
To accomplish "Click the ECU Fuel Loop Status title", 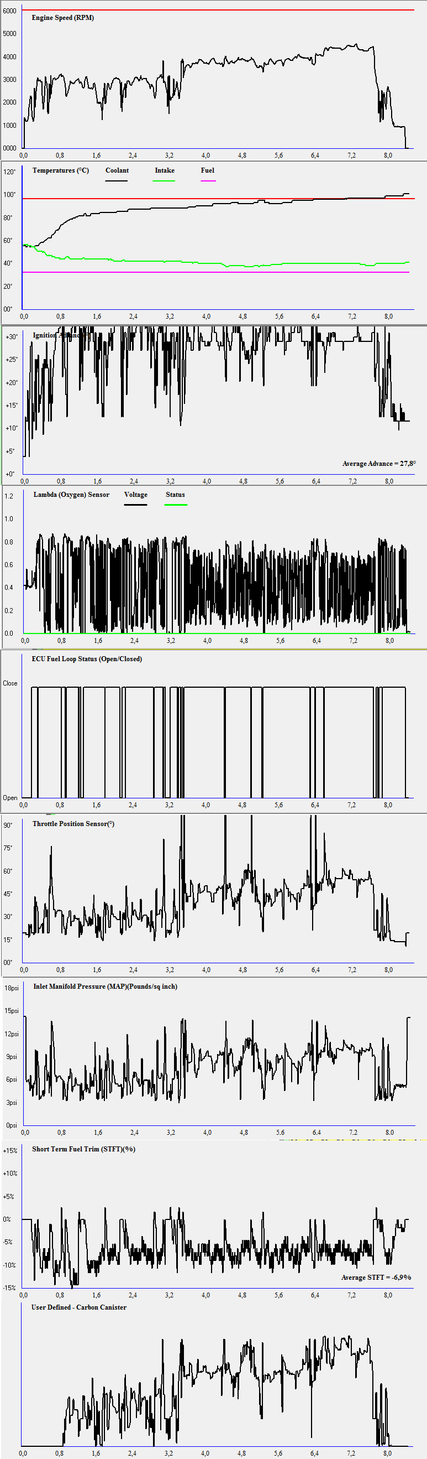I will [87, 659].
